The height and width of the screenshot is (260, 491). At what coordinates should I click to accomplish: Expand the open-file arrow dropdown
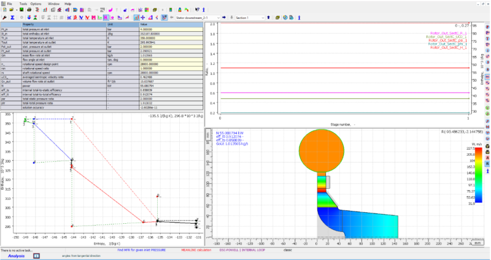click(x=17, y=10)
